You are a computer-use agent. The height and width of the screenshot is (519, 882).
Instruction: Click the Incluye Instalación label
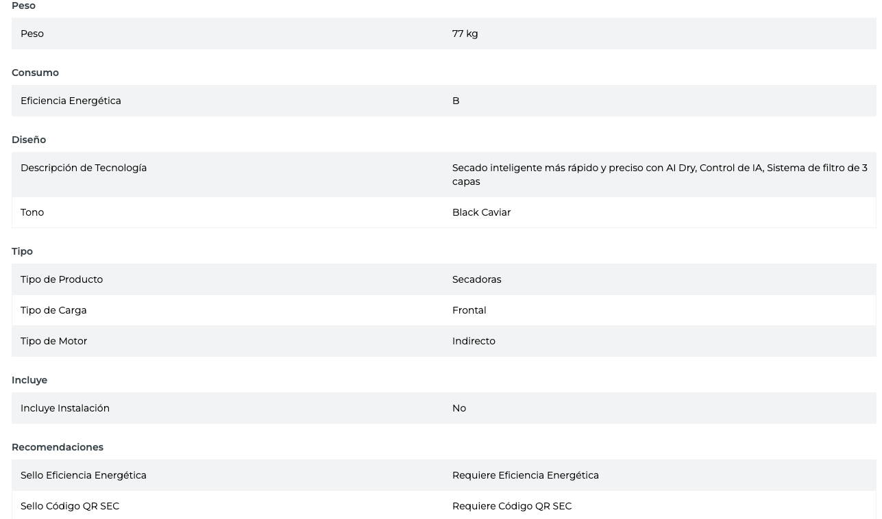click(x=65, y=408)
